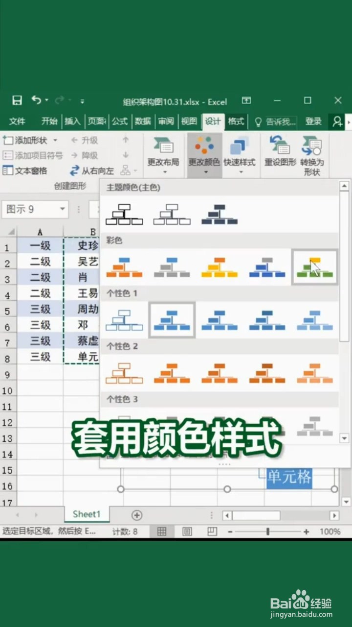Click the 添加形状 button
Image resolution: width=352 pixels, height=627 pixels.
[25, 141]
